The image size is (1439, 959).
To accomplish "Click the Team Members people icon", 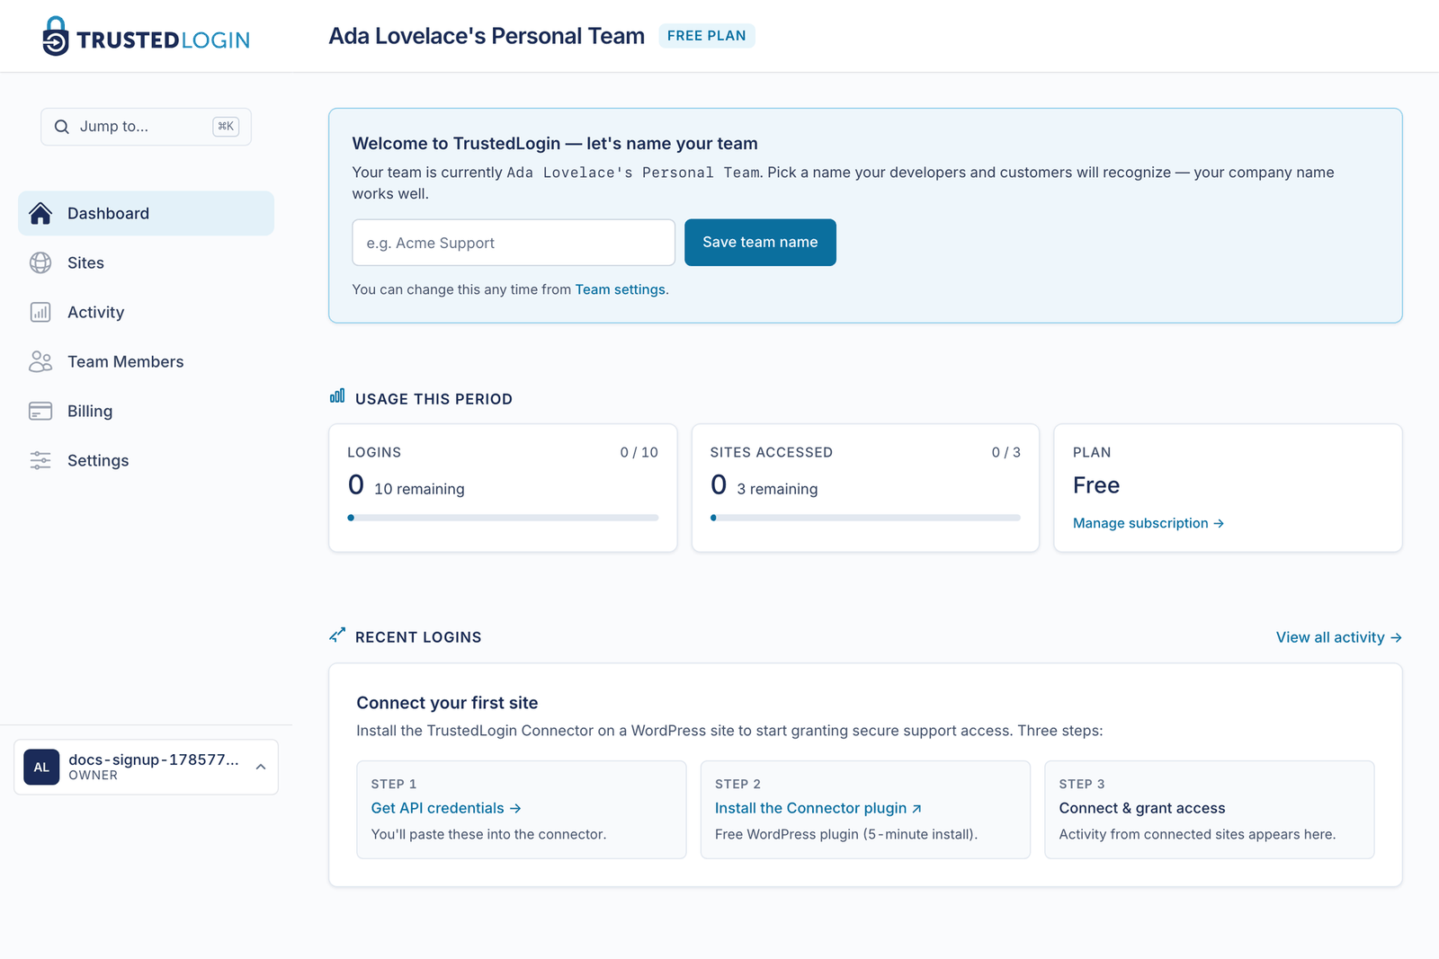I will (x=40, y=361).
